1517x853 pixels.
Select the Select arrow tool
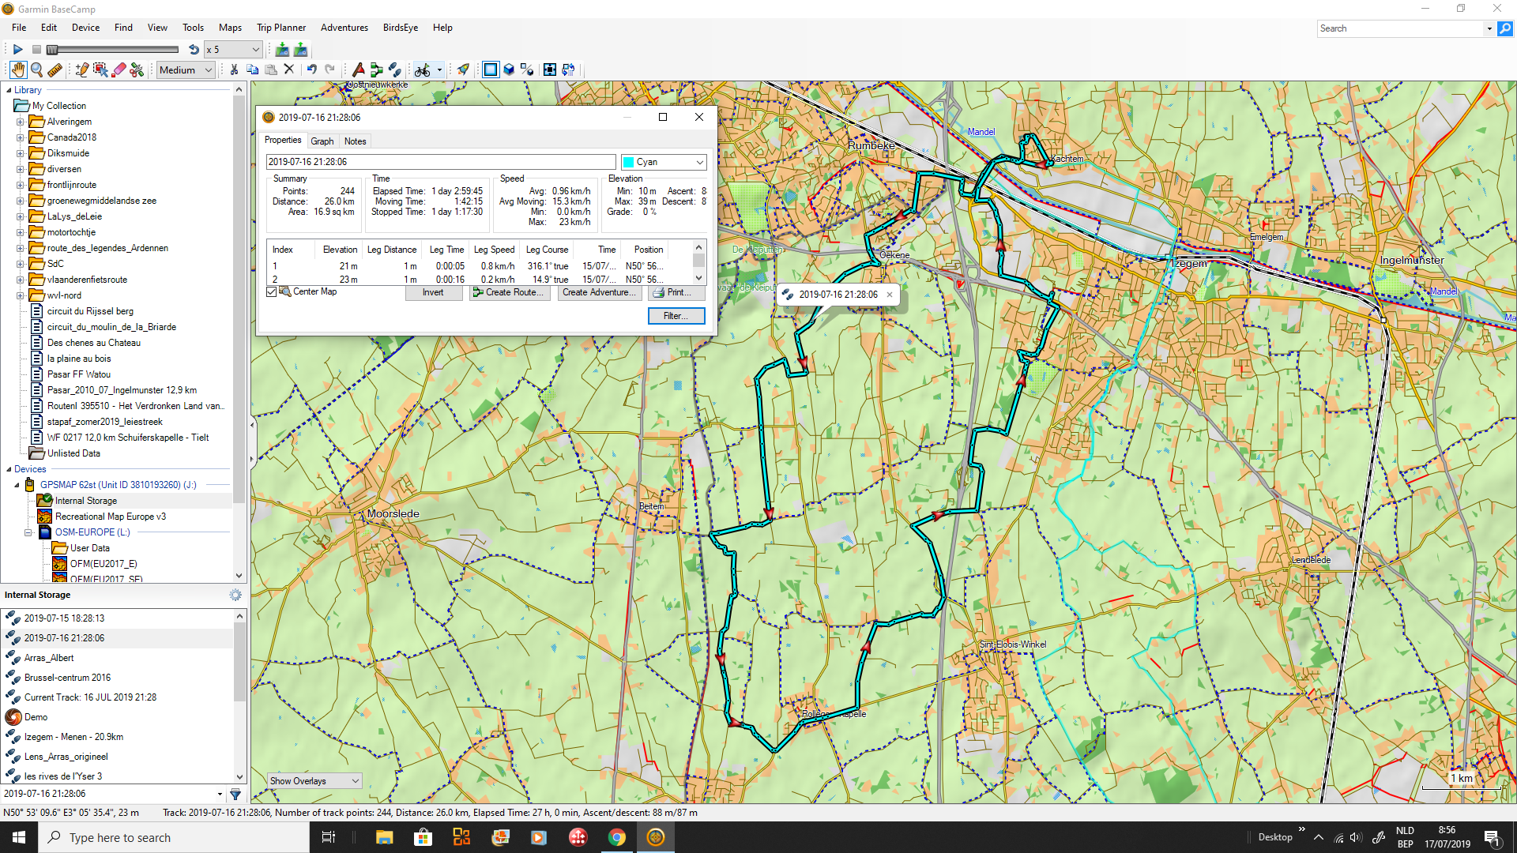coord(100,70)
